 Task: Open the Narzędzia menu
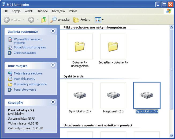(58, 11)
